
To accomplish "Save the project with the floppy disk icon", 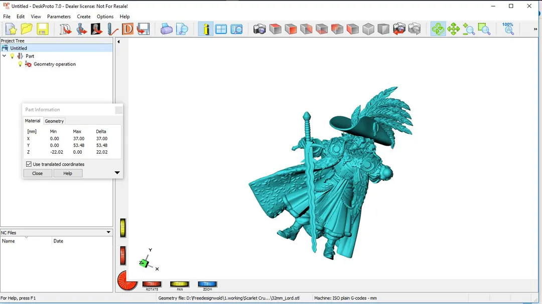I will pyautogui.click(x=43, y=29).
